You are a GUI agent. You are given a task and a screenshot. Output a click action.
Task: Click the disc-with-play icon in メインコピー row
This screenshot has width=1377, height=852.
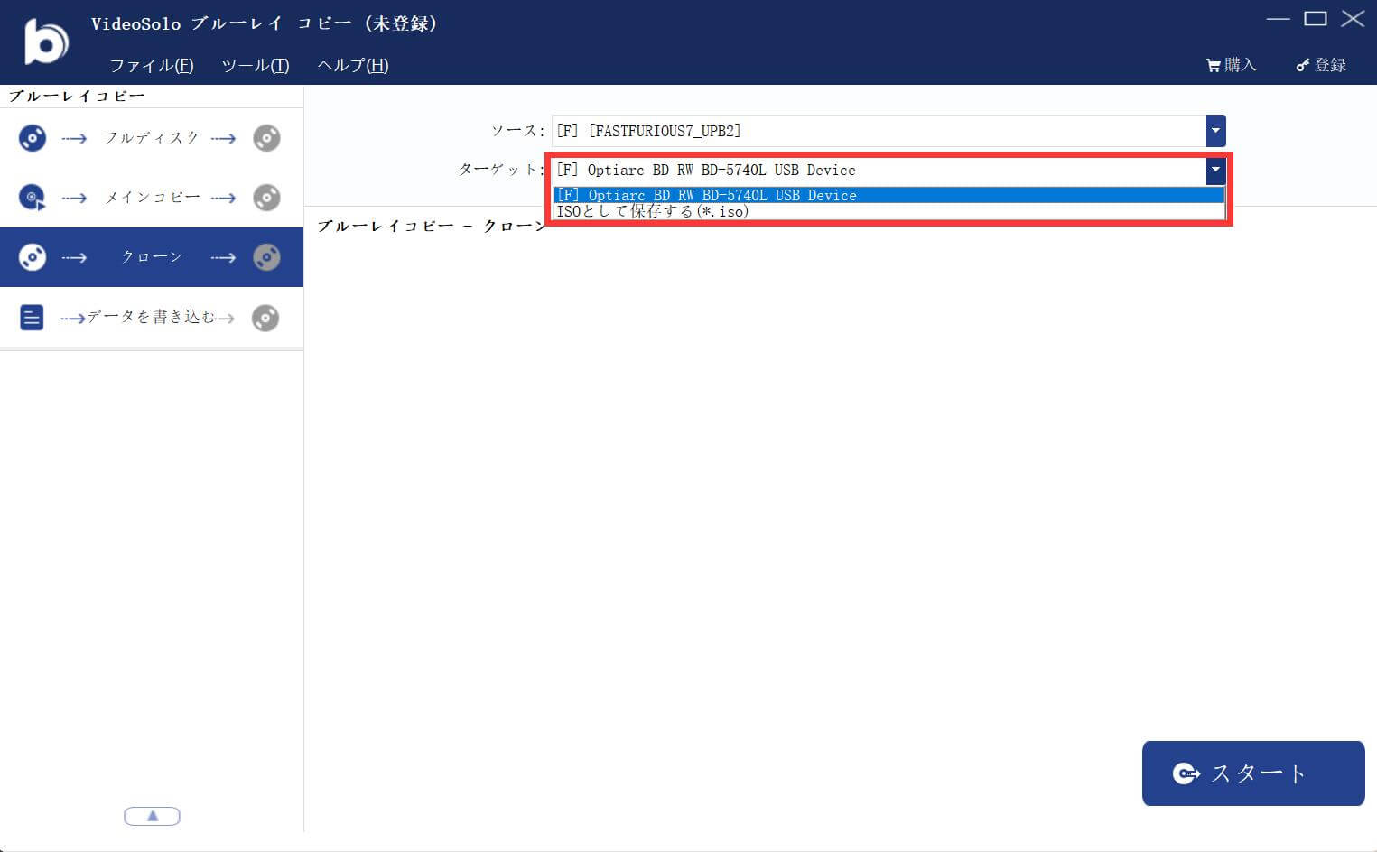coord(33,198)
